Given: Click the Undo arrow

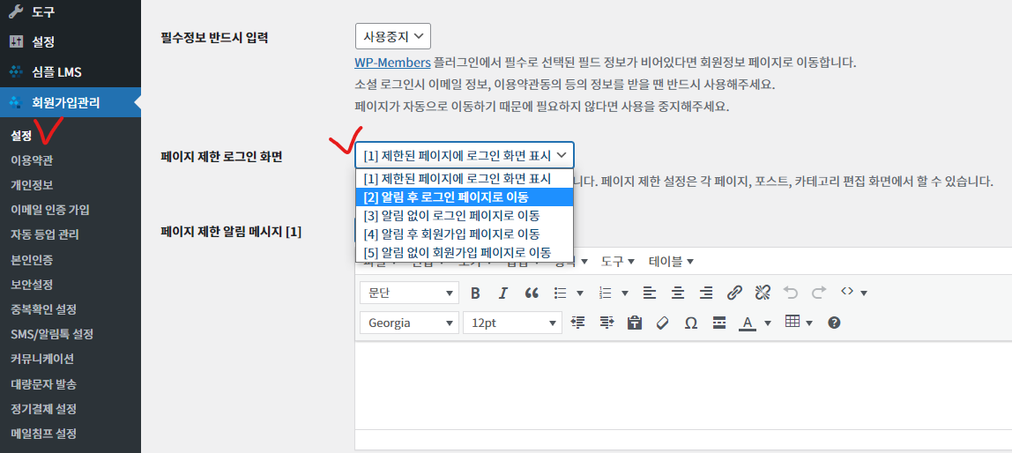Looking at the screenshot, I should (791, 293).
